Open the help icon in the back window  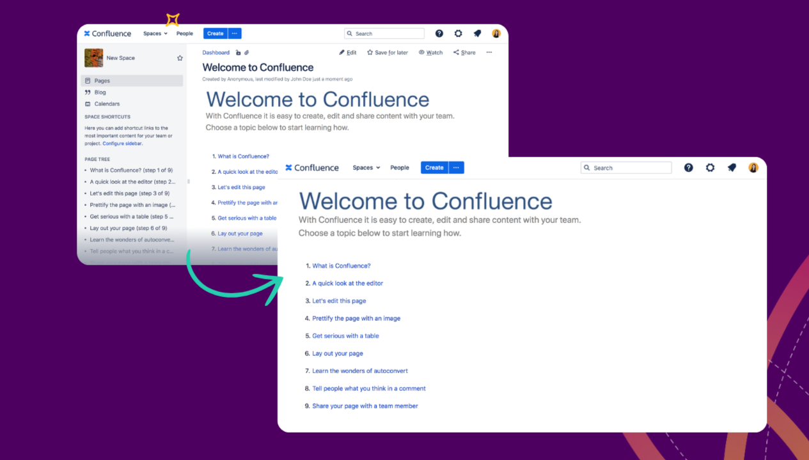(x=439, y=33)
